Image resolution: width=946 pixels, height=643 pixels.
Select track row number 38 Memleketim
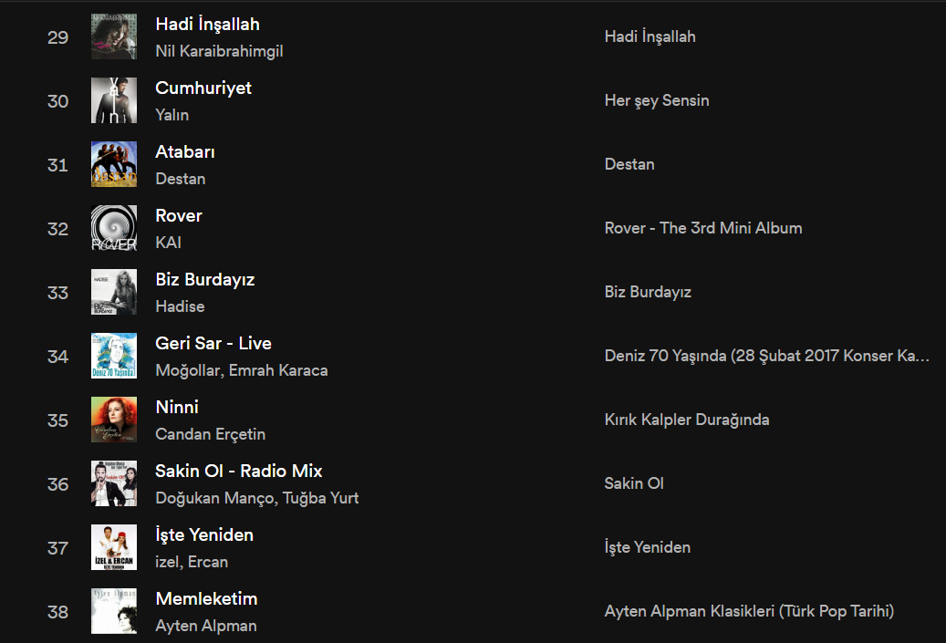(473, 612)
